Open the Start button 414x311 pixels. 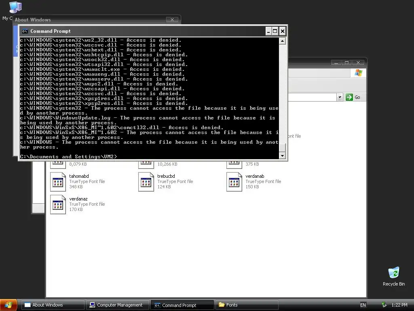coord(8,305)
